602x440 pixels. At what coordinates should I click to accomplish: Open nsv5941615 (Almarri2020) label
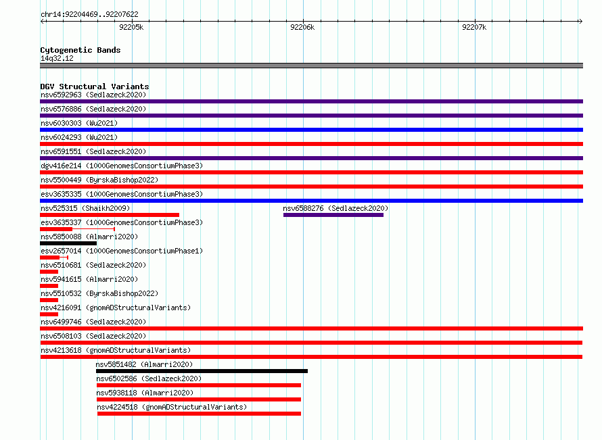(89, 279)
